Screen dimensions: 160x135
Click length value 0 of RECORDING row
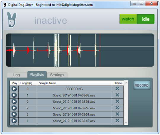tap(28, 89)
